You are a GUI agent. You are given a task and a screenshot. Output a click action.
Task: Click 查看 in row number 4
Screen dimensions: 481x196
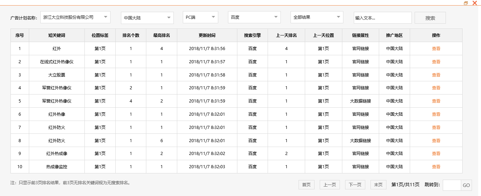tap(436, 88)
